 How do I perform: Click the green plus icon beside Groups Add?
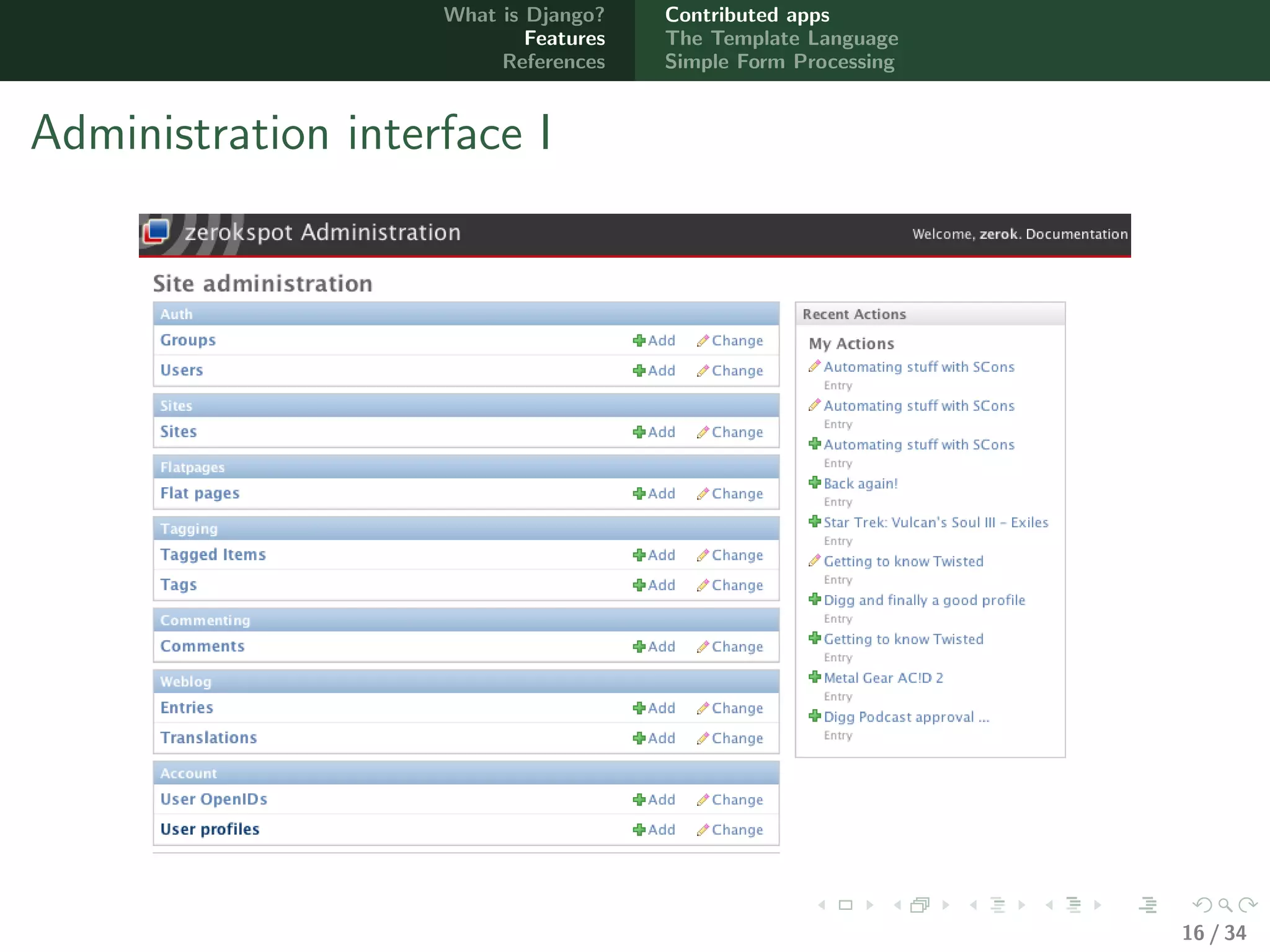pyautogui.click(x=639, y=340)
